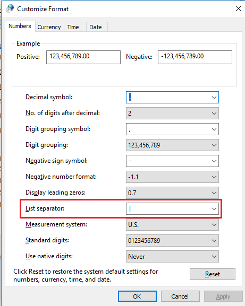
Task: Click the Cancel button
Action: pos(180,296)
